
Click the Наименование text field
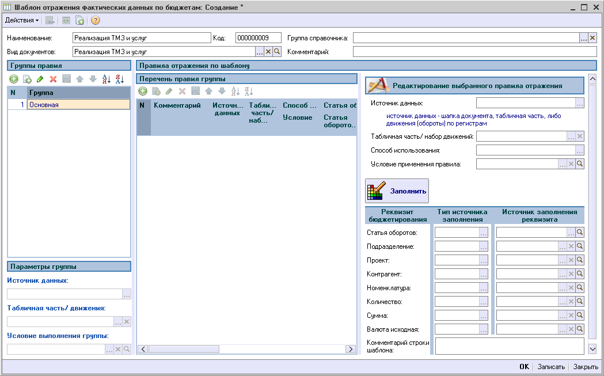pos(142,38)
